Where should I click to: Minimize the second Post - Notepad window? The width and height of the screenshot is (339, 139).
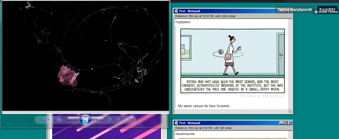coord(282,123)
